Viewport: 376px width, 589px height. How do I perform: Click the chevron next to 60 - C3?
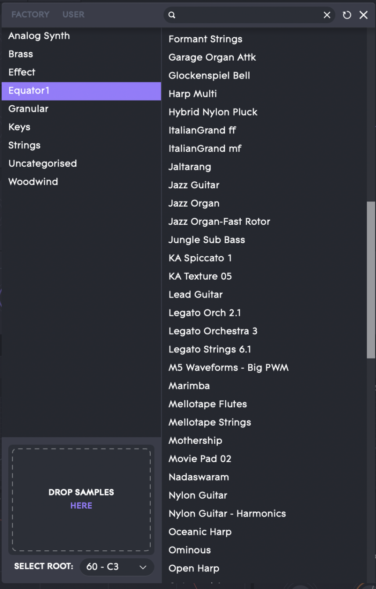pyautogui.click(x=143, y=567)
